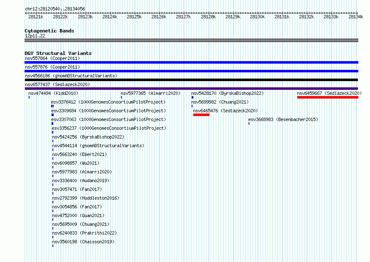Open the nsv3336400 (Audano2019) label

pos(81,180)
